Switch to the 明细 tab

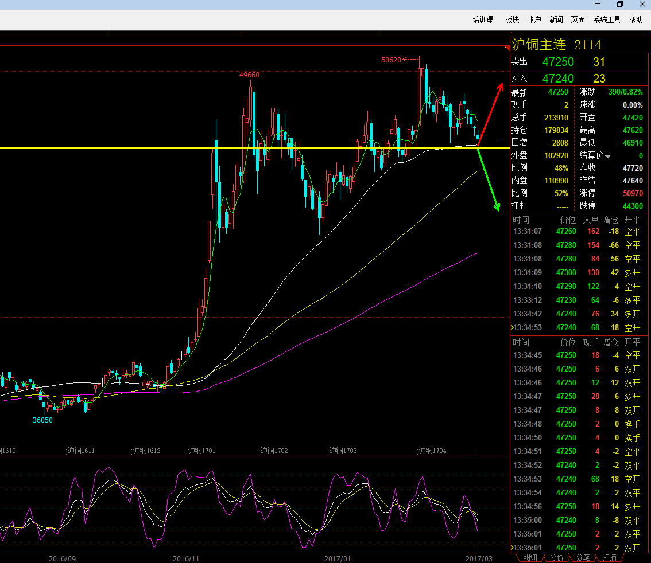click(530, 558)
